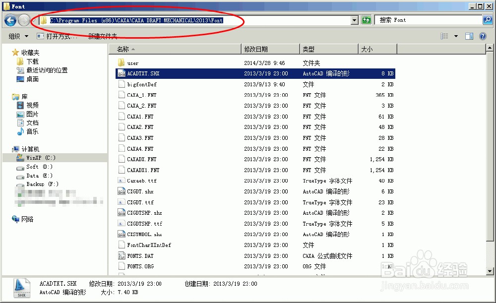This screenshot has height=303, width=496.
Task: Click the scrollbar down arrow
Action: click(490, 271)
